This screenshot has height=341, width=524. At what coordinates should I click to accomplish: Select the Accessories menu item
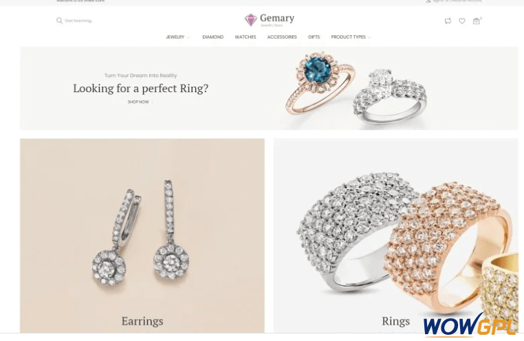coord(282,36)
